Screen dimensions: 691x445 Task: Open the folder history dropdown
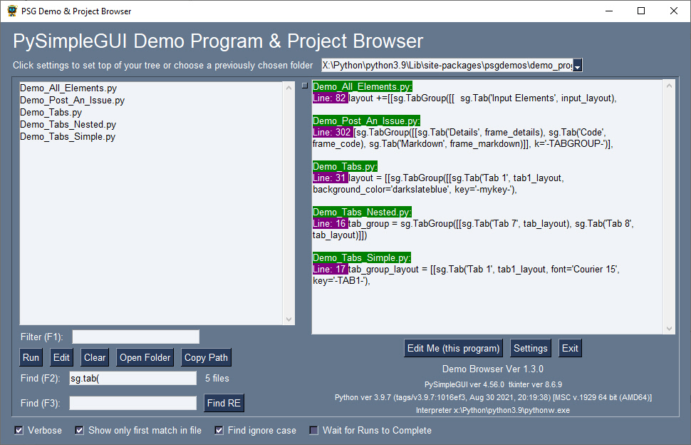(577, 65)
